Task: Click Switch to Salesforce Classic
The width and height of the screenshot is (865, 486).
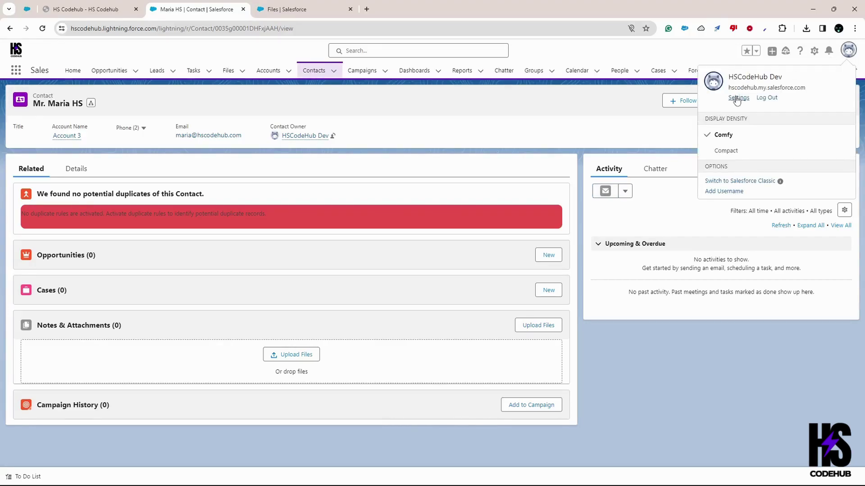Action: tap(740, 181)
